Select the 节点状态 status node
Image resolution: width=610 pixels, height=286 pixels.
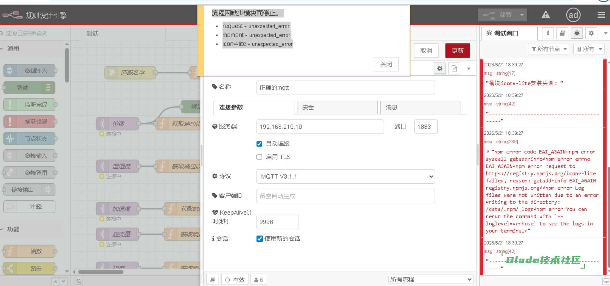point(29,139)
